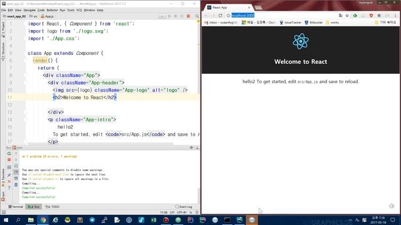Click the Down stack trace arrow icon

click(16, 160)
